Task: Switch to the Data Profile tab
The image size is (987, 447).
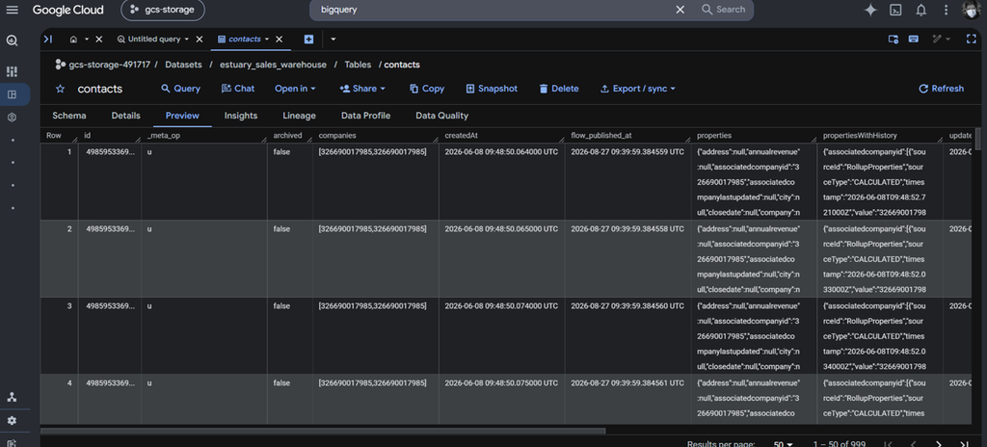Action: coord(365,116)
